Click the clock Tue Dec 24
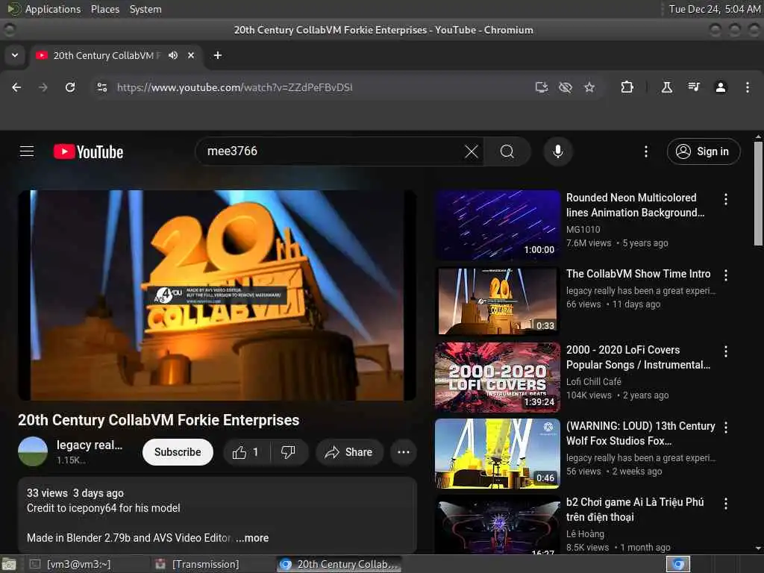 click(x=714, y=9)
